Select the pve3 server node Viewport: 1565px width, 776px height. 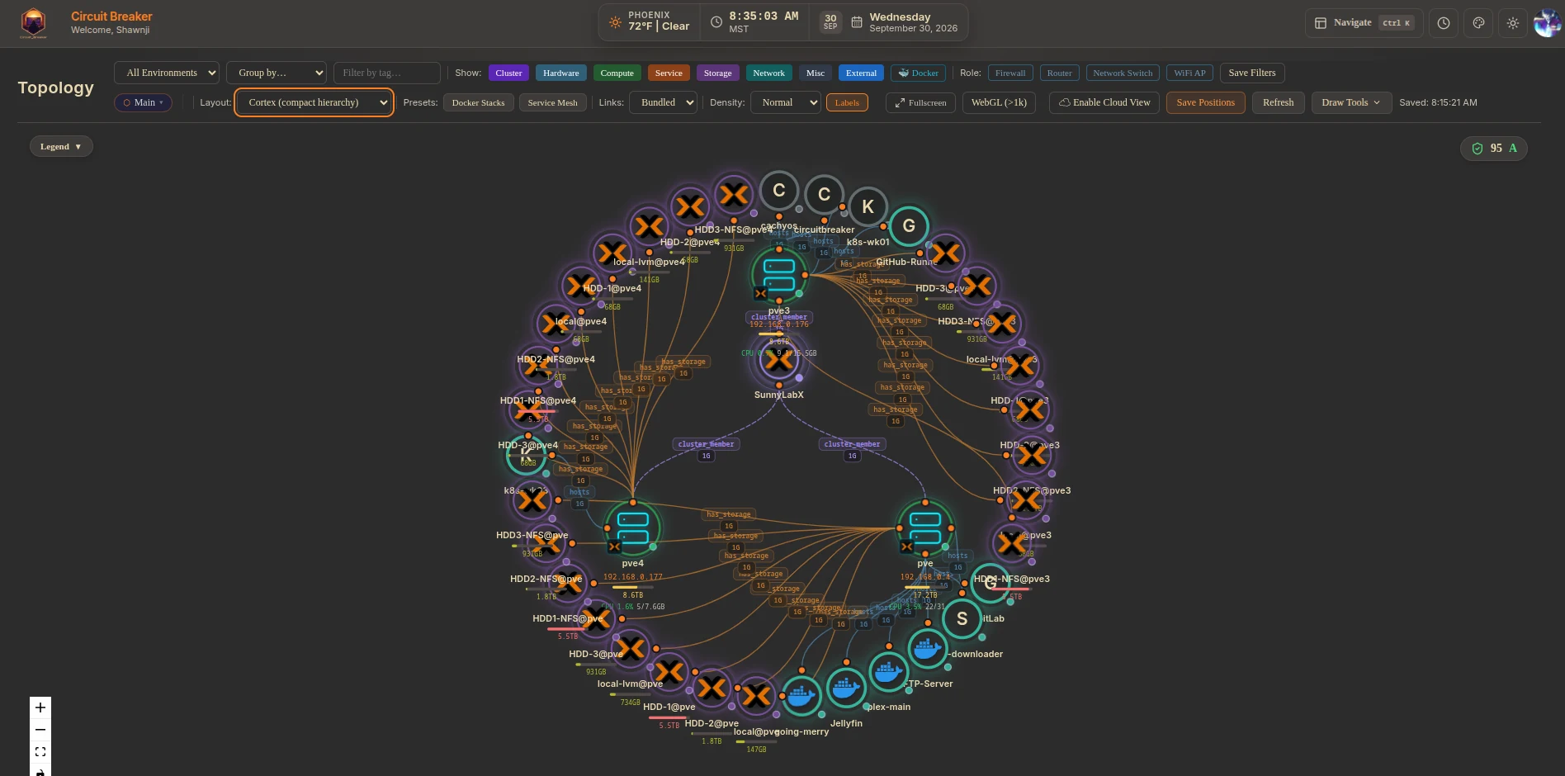[778, 276]
